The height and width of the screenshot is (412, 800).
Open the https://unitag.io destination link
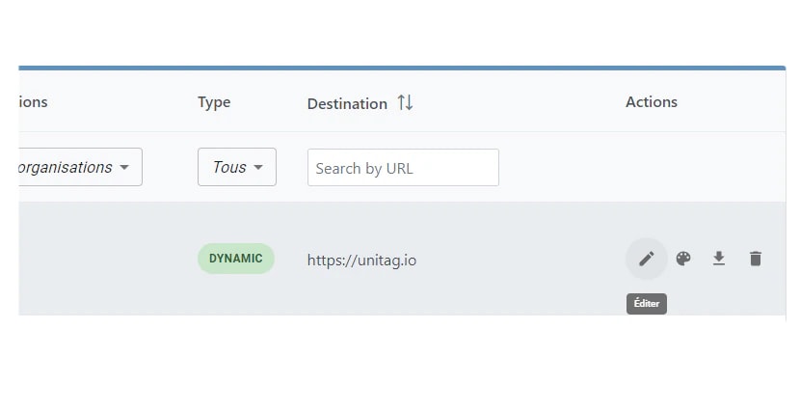[x=361, y=261]
